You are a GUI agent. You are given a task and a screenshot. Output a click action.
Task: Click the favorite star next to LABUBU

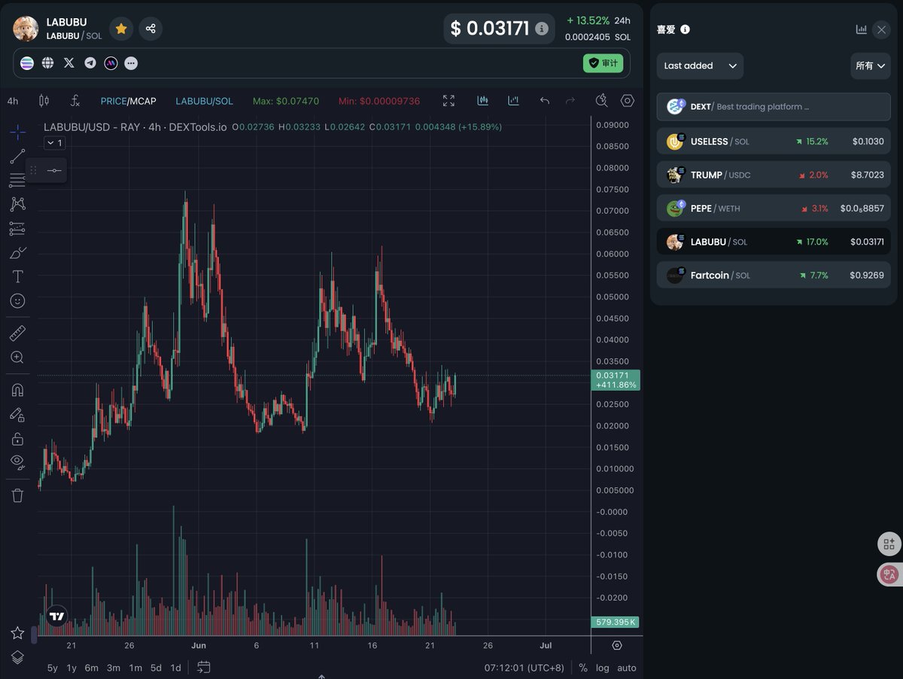(x=121, y=29)
